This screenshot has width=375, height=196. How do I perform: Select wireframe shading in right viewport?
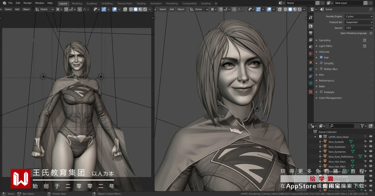point(285,9)
